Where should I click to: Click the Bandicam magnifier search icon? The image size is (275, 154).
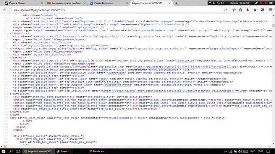click(x=218, y=3)
